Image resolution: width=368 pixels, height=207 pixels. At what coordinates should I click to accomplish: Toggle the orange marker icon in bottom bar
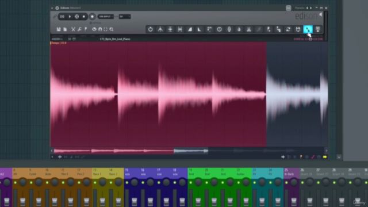[301, 157]
